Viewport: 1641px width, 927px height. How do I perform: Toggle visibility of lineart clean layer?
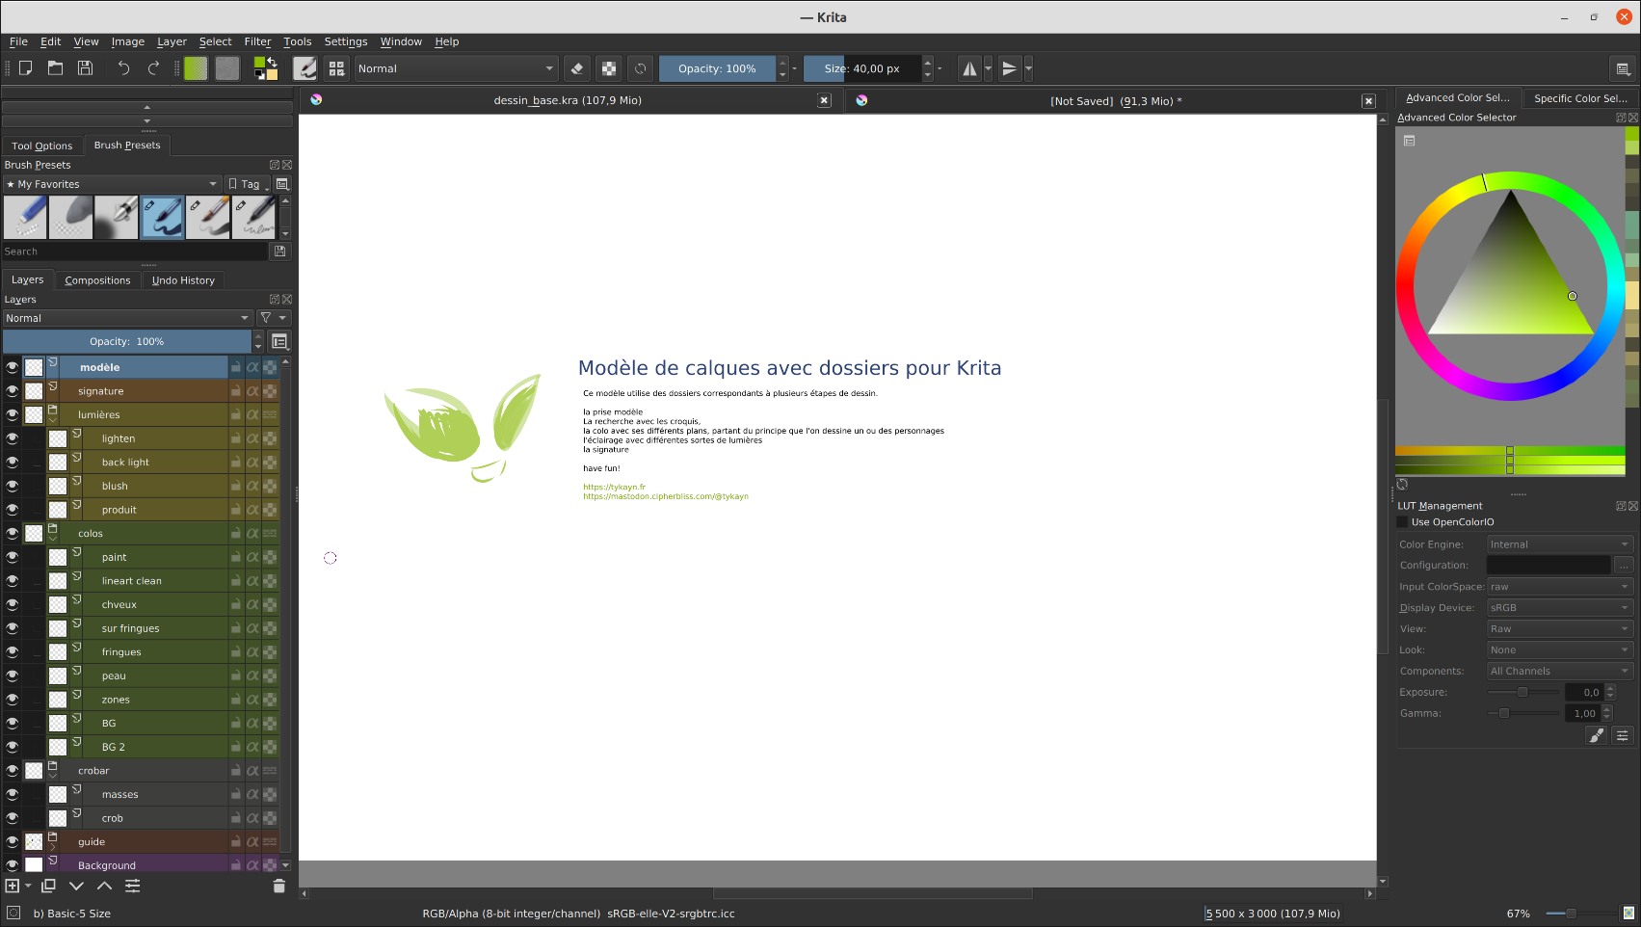(x=13, y=581)
